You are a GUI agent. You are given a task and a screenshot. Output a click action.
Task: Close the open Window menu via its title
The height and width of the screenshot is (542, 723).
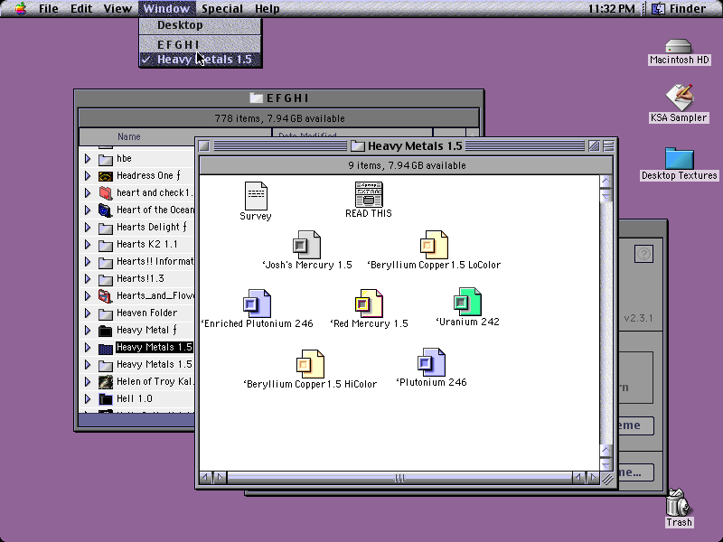pyautogui.click(x=166, y=8)
